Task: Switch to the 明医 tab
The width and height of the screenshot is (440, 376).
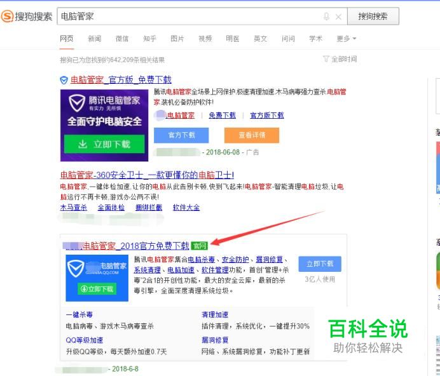Action: [x=233, y=39]
